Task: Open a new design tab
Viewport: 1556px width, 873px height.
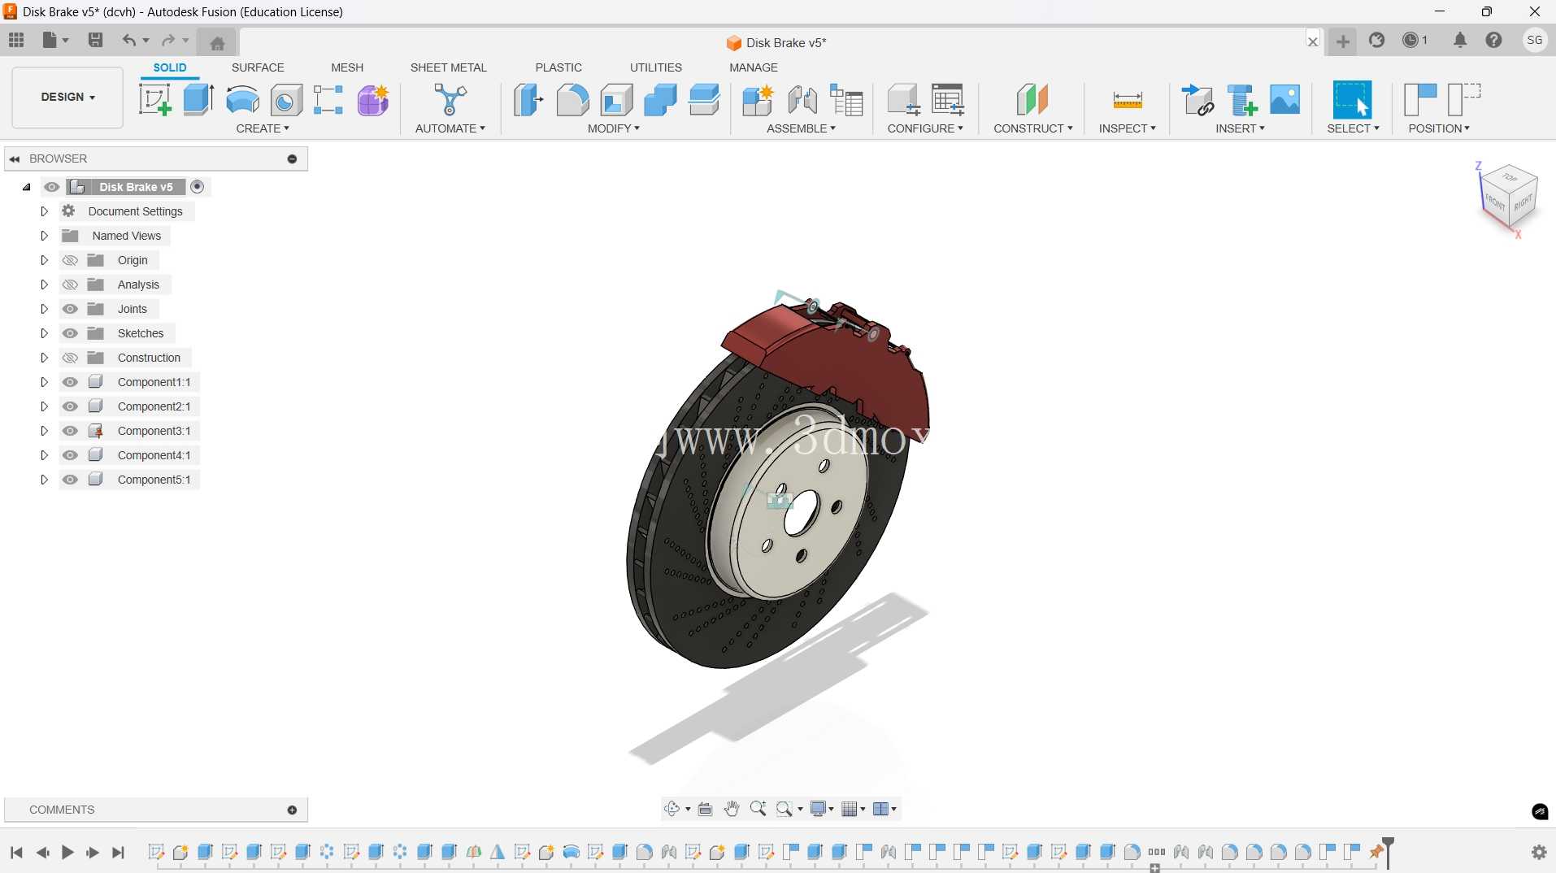Action: (x=1343, y=41)
